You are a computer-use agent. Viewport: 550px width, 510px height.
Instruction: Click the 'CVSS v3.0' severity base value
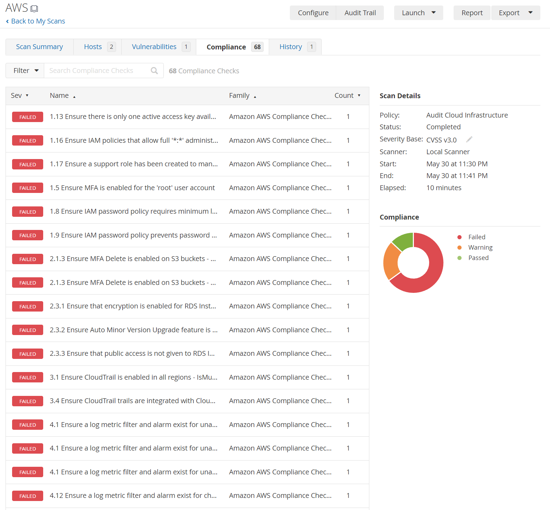coord(442,140)
